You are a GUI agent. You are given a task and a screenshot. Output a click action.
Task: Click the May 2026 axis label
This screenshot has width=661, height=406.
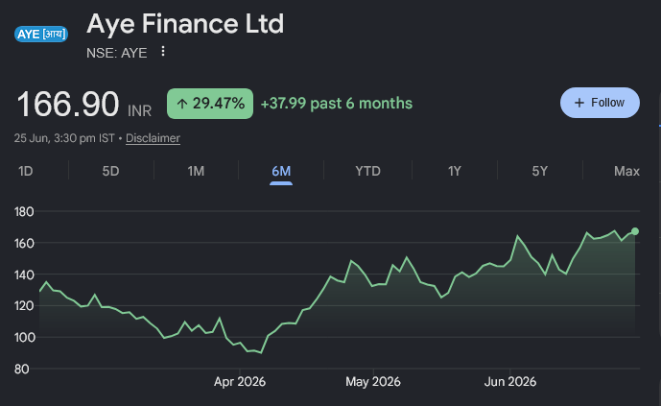pyautogui.click(x=372, y=382)
